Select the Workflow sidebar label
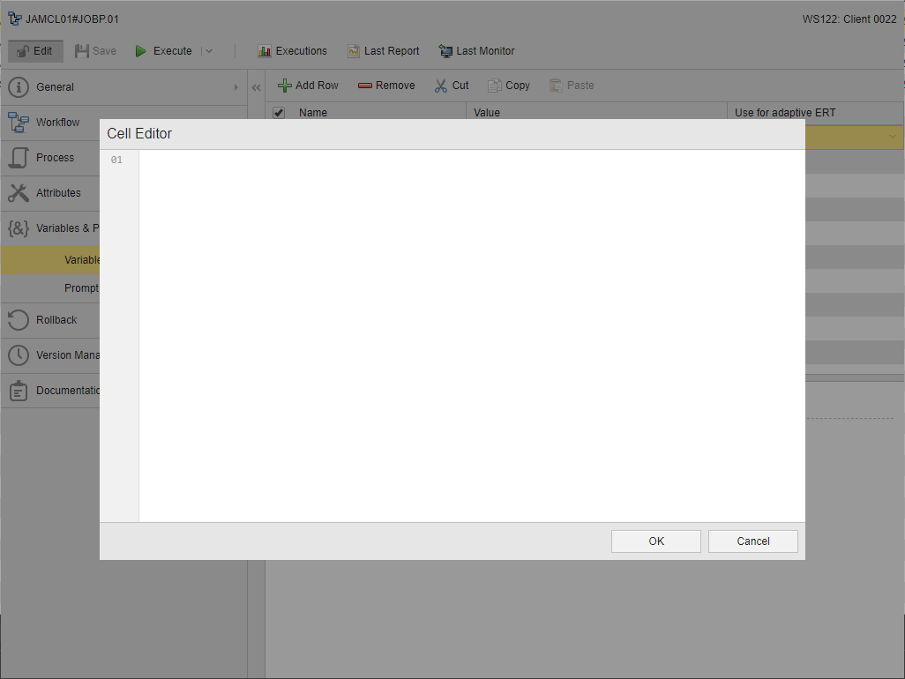Screen dimensions: 905x679 pyautogui.click(x=57, y=123)
